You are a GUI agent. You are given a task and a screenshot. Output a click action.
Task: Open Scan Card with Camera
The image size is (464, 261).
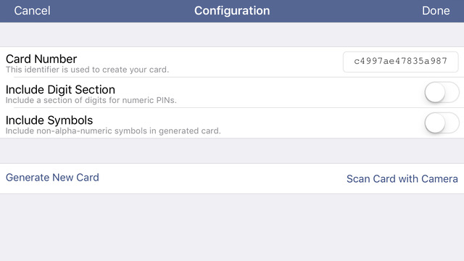[402, 179]
